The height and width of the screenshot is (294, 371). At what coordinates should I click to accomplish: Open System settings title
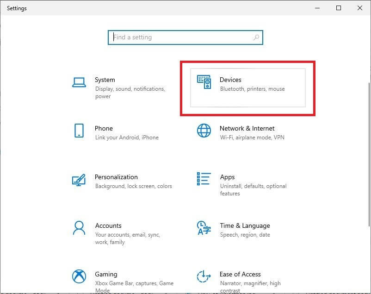(105, 80)
